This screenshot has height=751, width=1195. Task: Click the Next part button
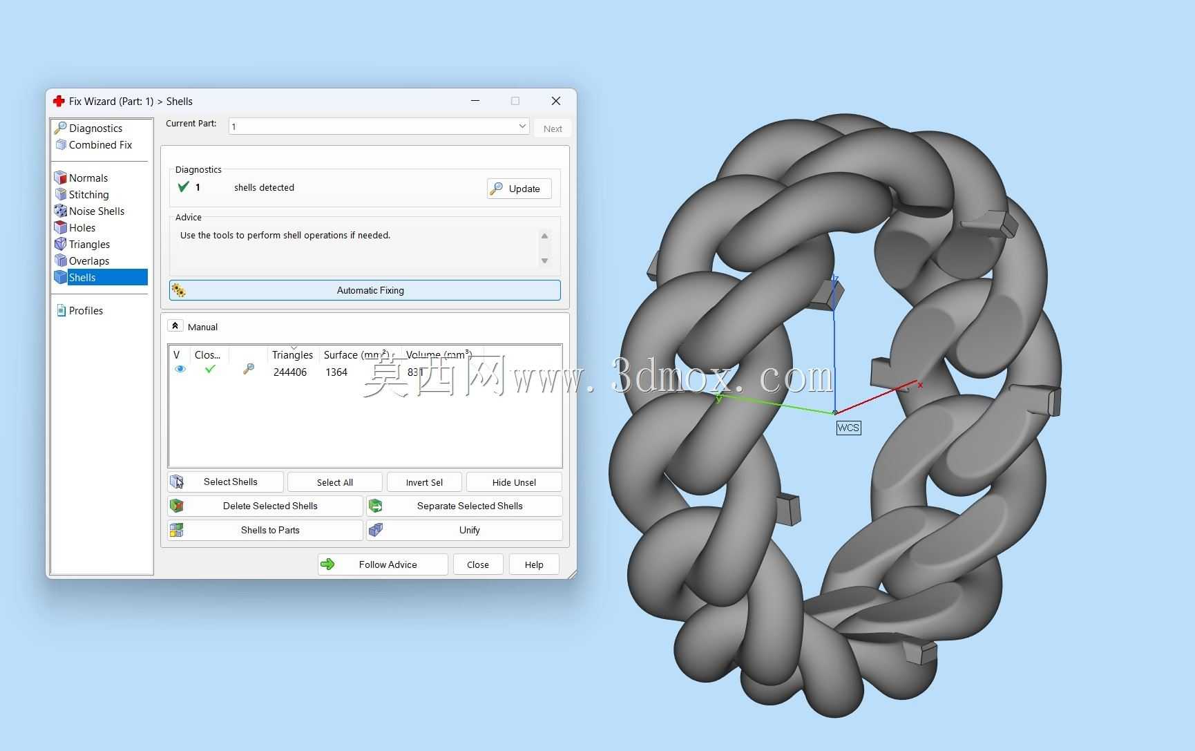pyautogui.click(x=553, y=129)
